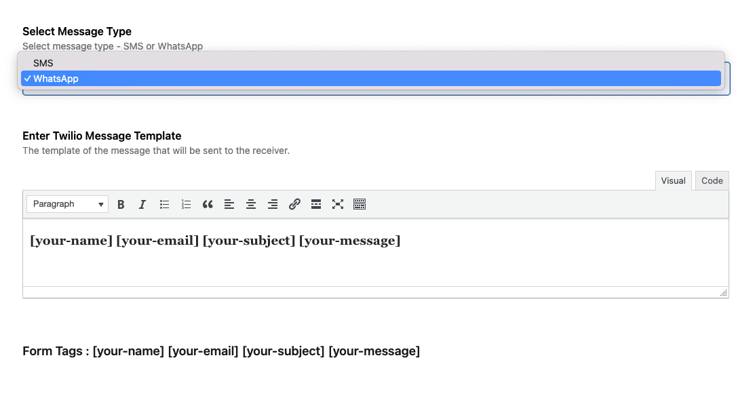Apply blockquote formatting
This screenshot has height=419, width=755.
click(x=208, y=205)
